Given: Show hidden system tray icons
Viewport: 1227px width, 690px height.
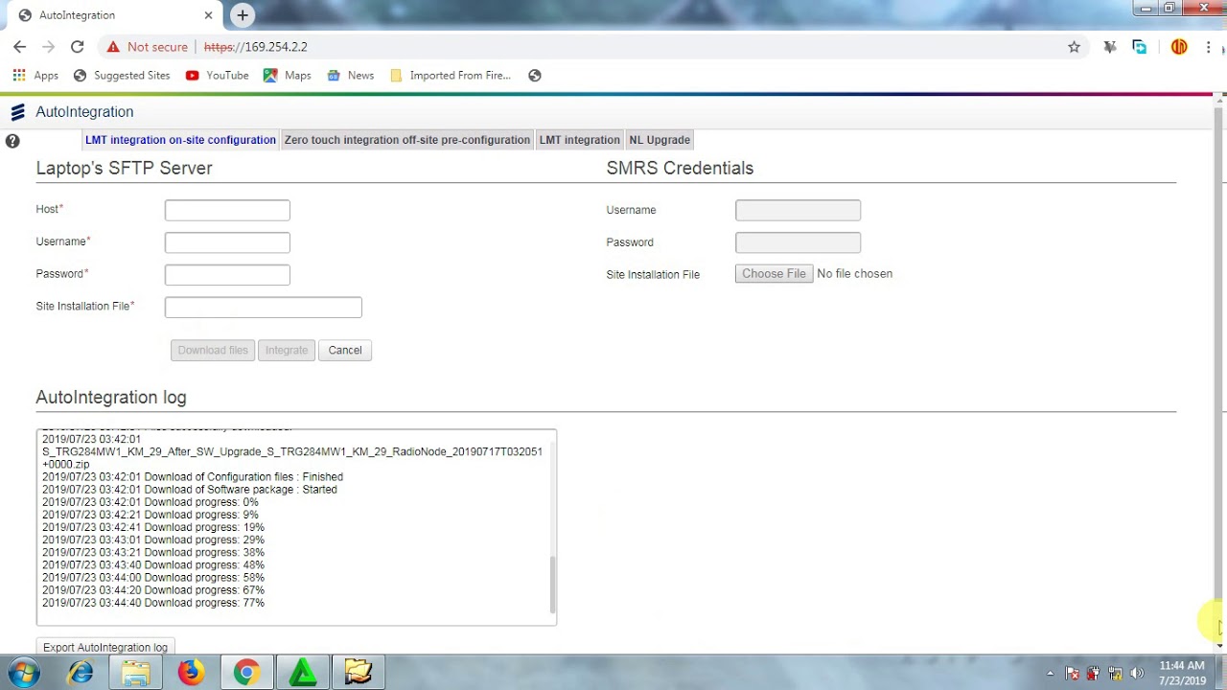Looking at the screenshot, I should [1050, 673].
